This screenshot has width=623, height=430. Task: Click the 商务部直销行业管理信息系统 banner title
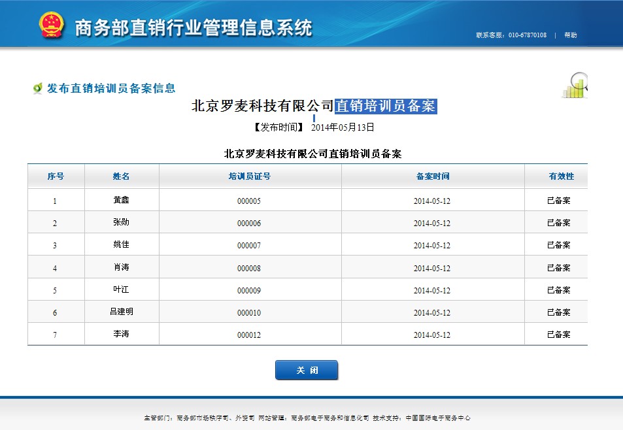194,28
